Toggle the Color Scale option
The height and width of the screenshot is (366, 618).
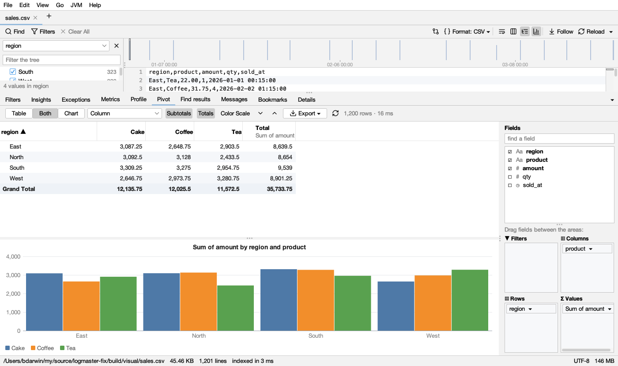click(235, 113)
